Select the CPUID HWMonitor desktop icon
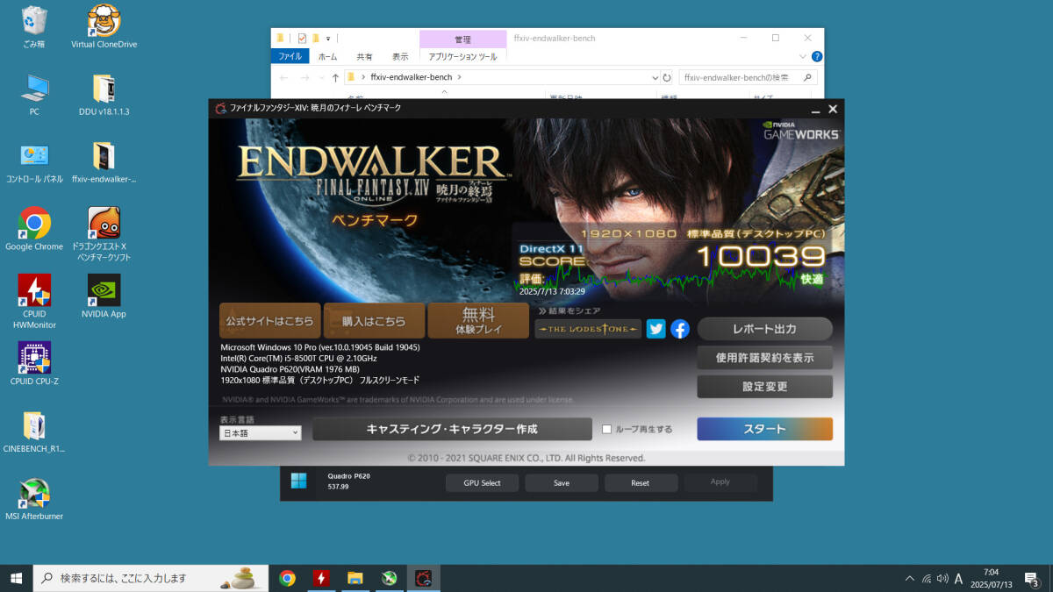The image size is (1053, 592). coord(34,301)
